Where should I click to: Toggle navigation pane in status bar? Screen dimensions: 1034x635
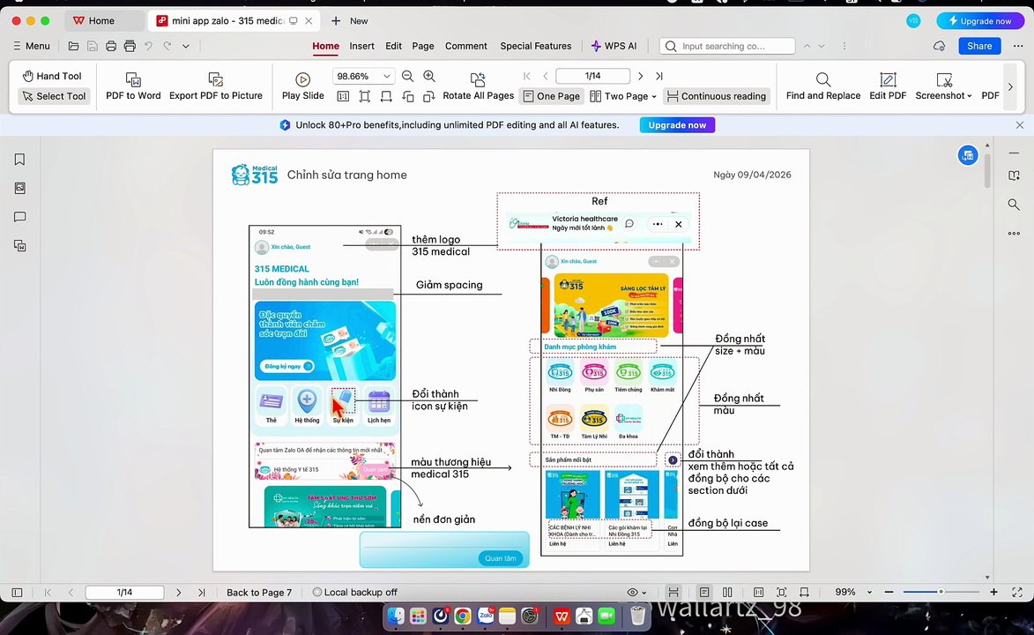17,592
